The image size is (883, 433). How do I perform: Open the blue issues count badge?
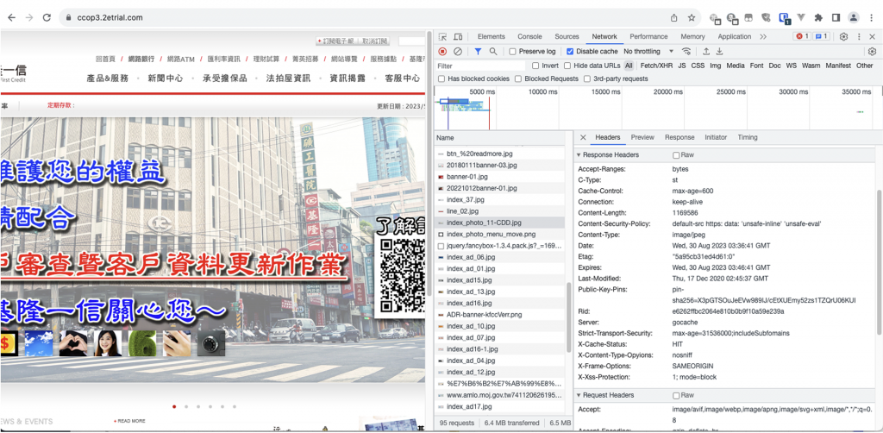pyautogui.click(x=821, y=36)
